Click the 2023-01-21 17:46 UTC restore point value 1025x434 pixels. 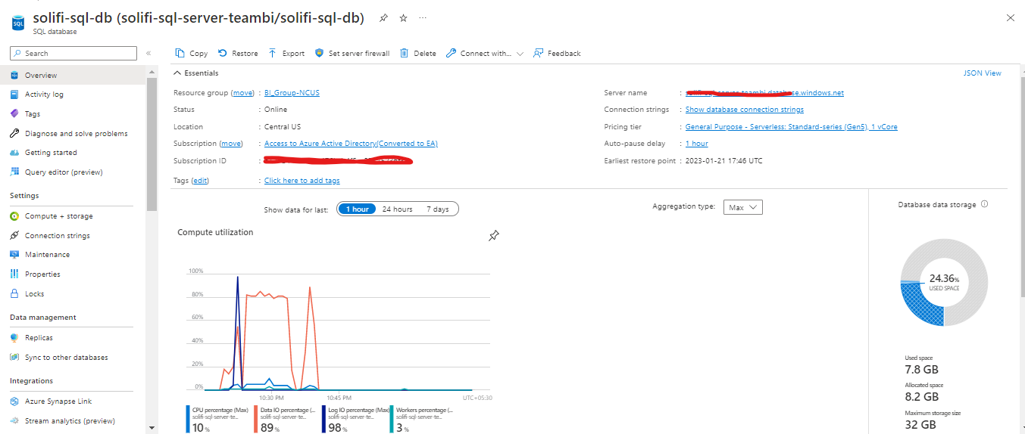(x=723, y=160)
